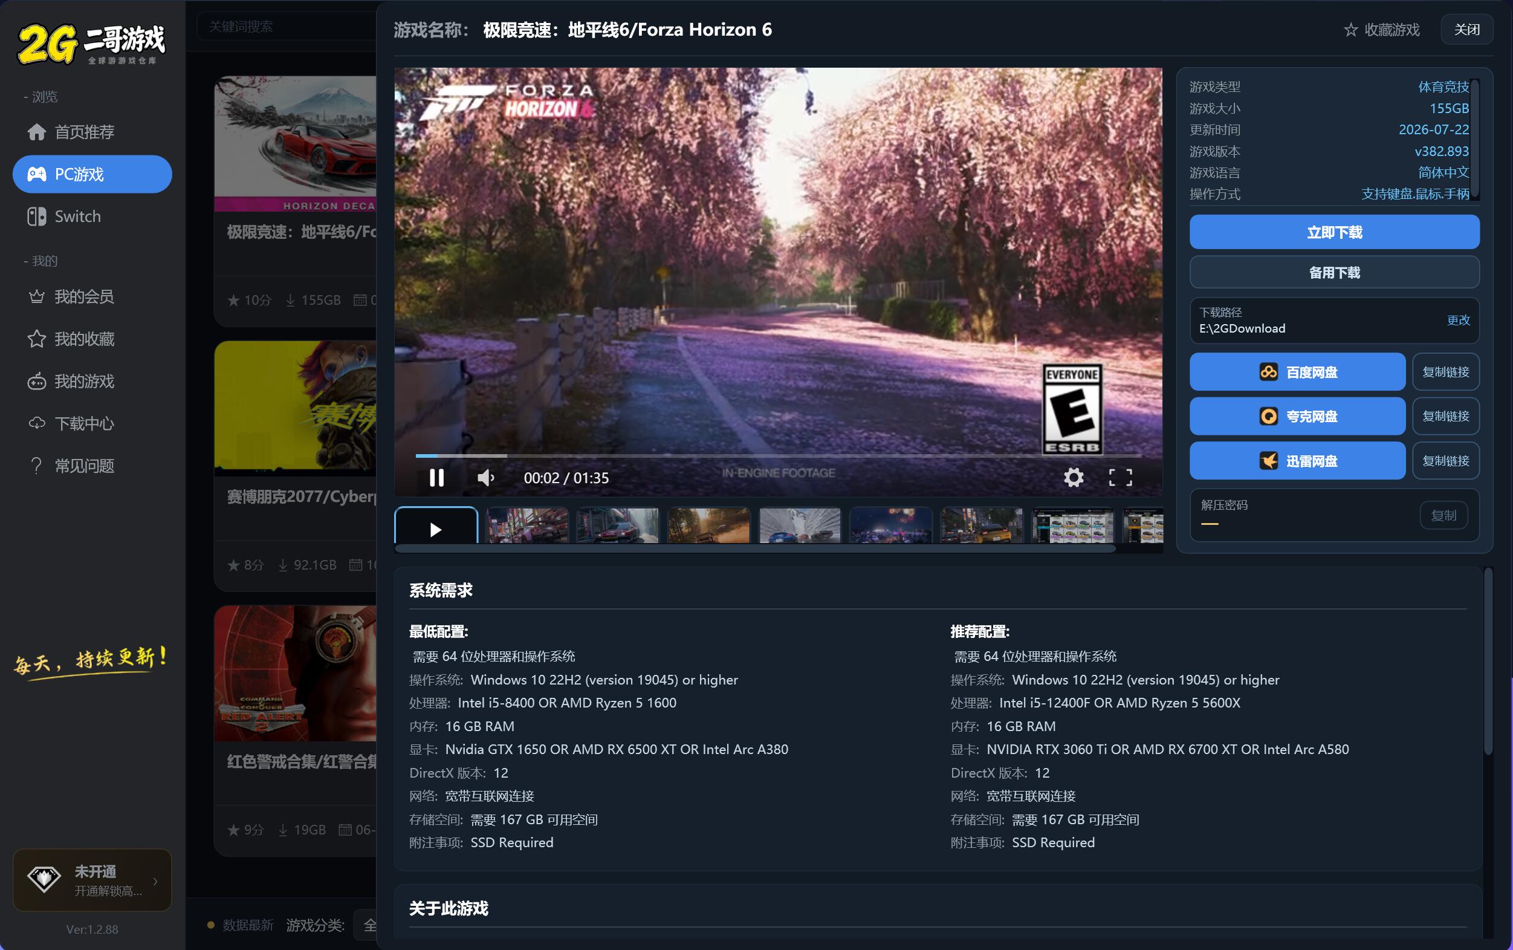Click 立即下载 to download now

[1334, 232]
